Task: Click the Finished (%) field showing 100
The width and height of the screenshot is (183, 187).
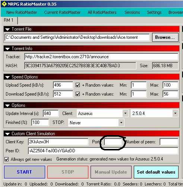Action: pos(40,122)
